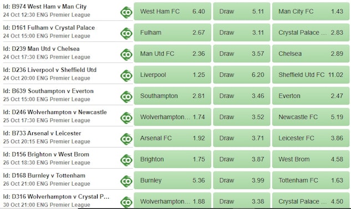Screen dimensions: 351x209
Task: Click the cash-out icon for Southampton v Everton
Action: click(126, 97)
